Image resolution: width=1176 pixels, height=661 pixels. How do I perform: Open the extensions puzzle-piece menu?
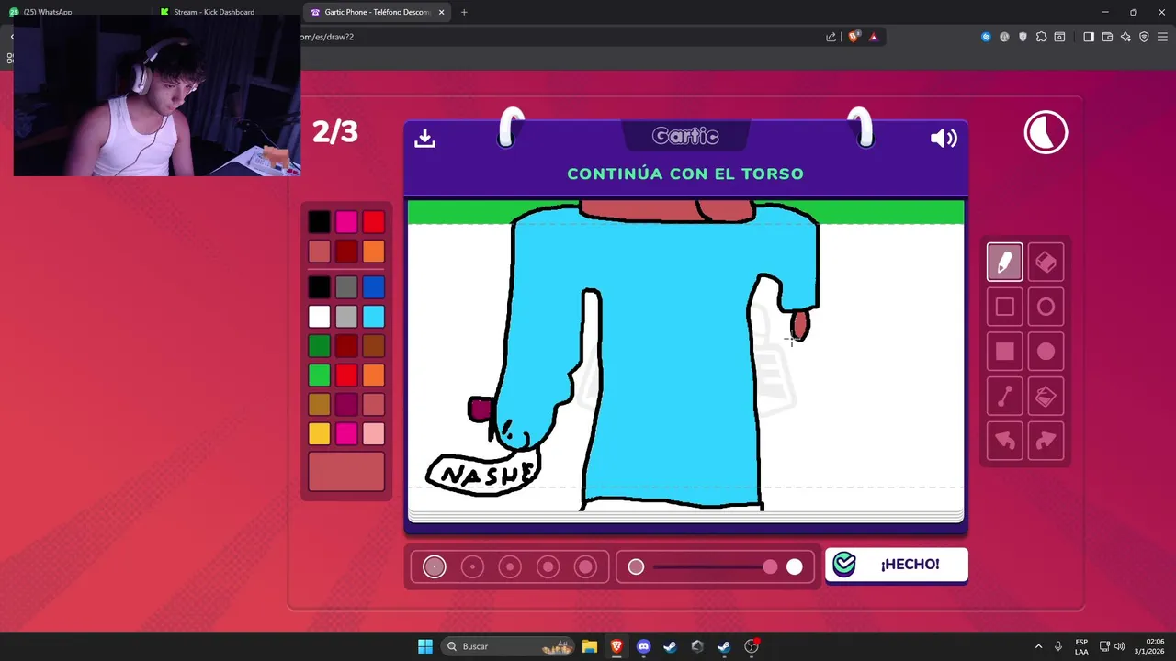(1041, 37)
